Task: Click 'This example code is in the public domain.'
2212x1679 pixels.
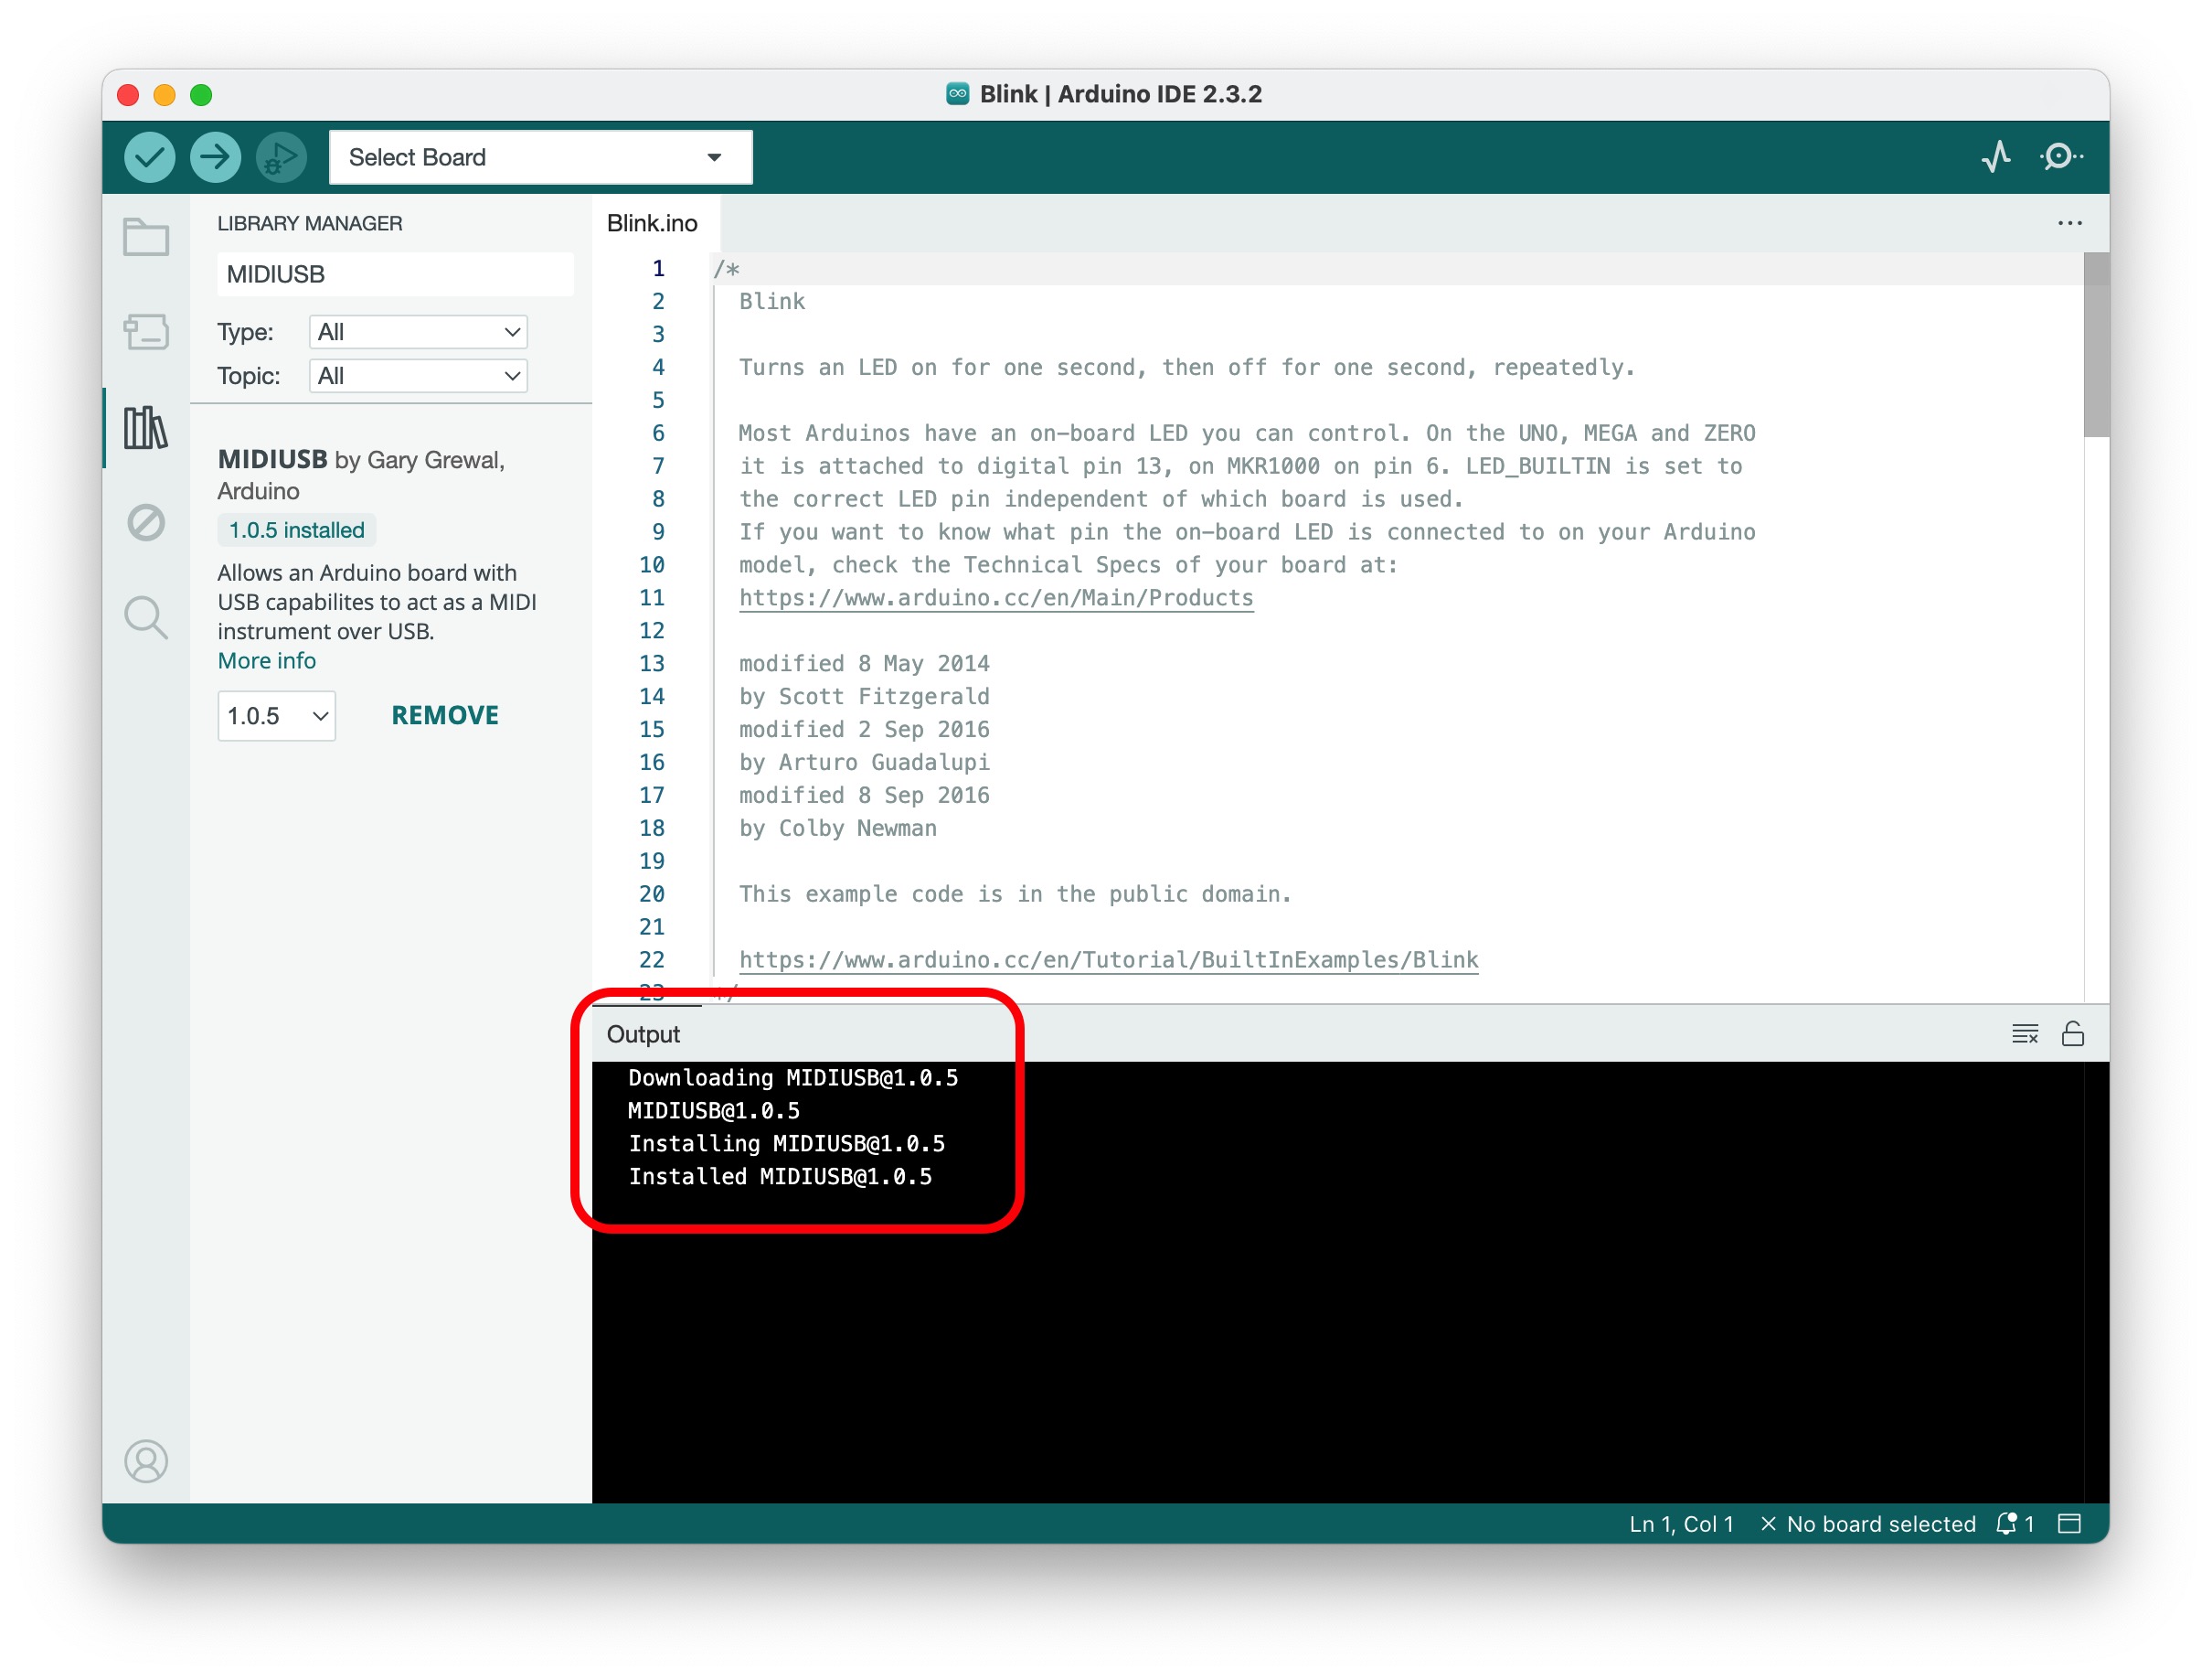Action: click(x=1015, y=894)
